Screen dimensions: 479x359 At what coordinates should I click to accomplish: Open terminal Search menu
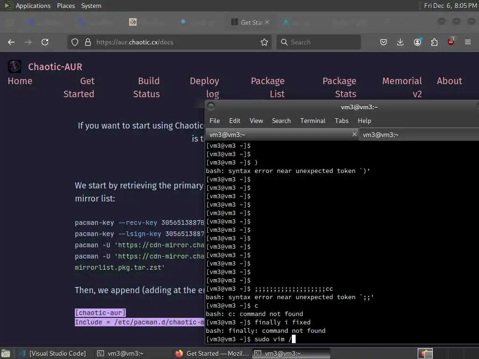(x=281, y=121)
